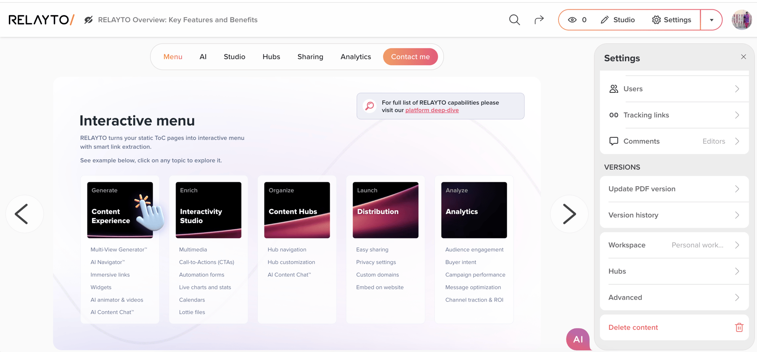Click Automation forms item

[202, 275]
